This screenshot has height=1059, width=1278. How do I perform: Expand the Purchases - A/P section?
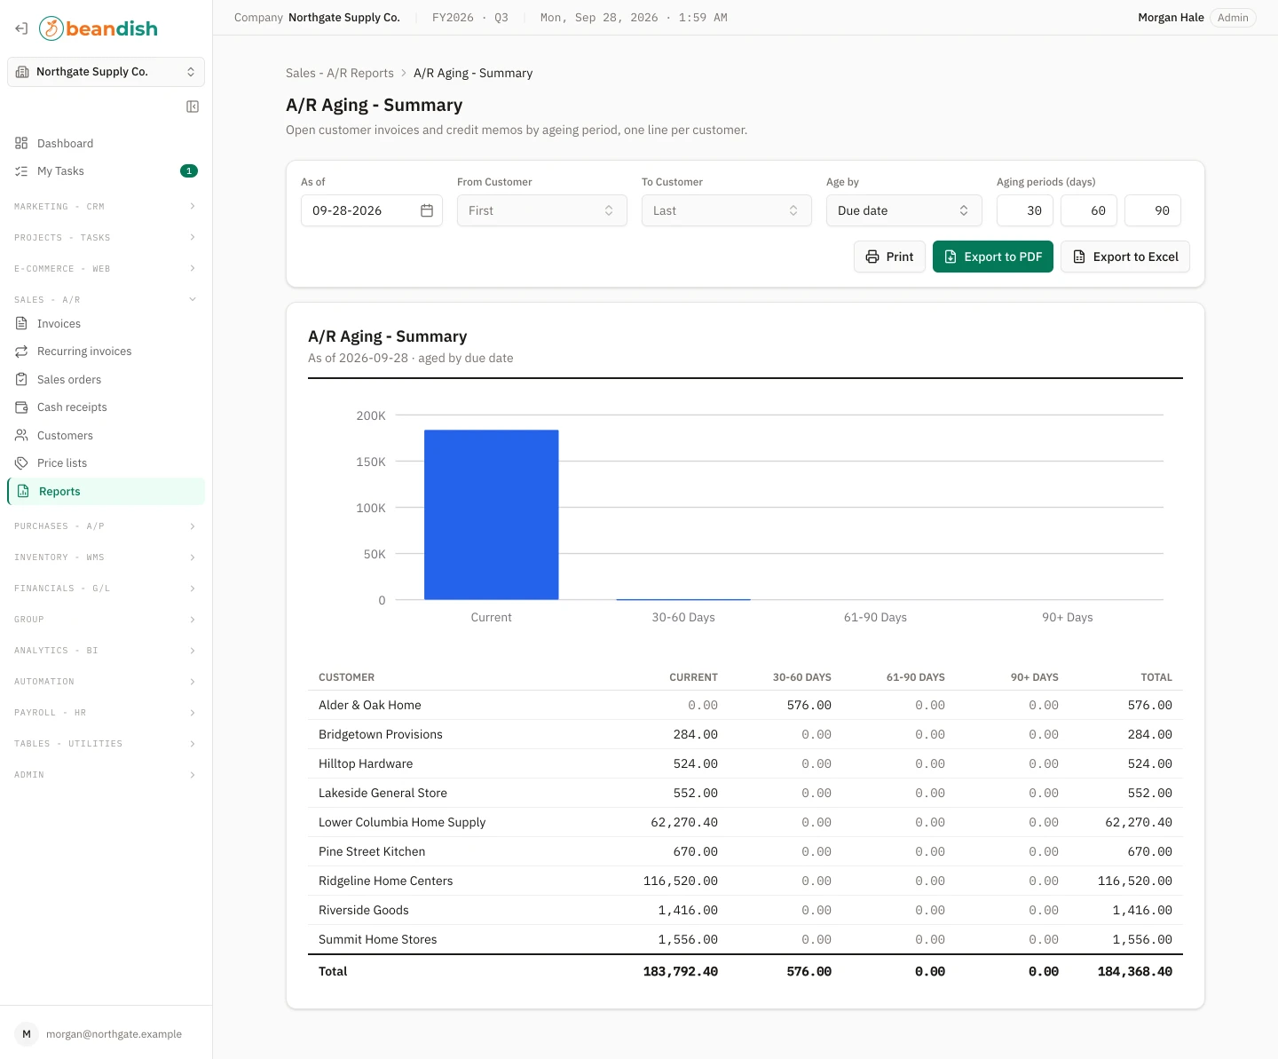click(106, 526)
